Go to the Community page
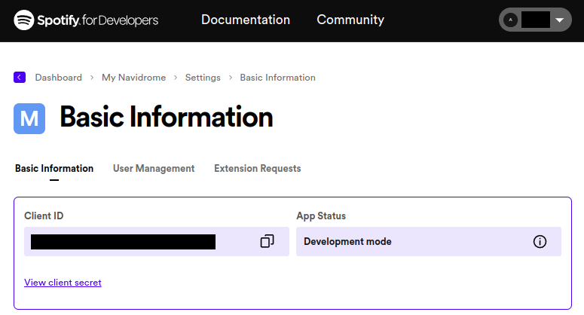The image size is (584, 315). 350,20
